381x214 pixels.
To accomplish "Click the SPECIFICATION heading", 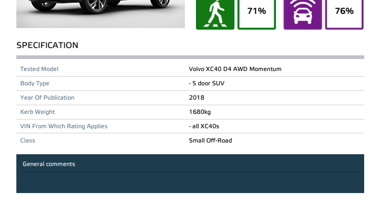I will 47,45.
